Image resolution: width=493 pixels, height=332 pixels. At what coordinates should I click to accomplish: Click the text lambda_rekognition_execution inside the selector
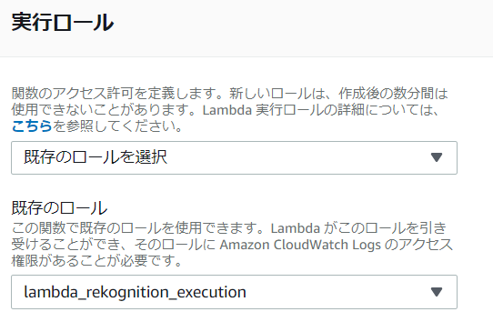[135, 292]
